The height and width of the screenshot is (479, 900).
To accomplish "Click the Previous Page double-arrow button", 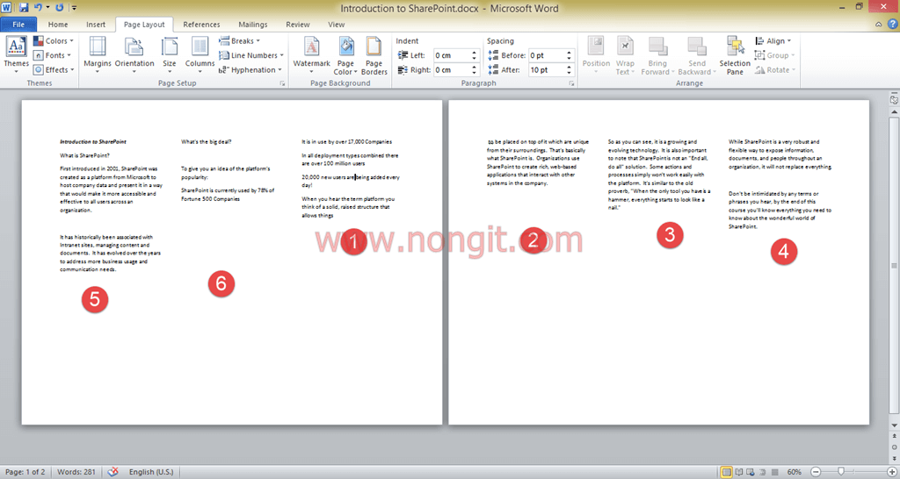I will tap(894, 435).
